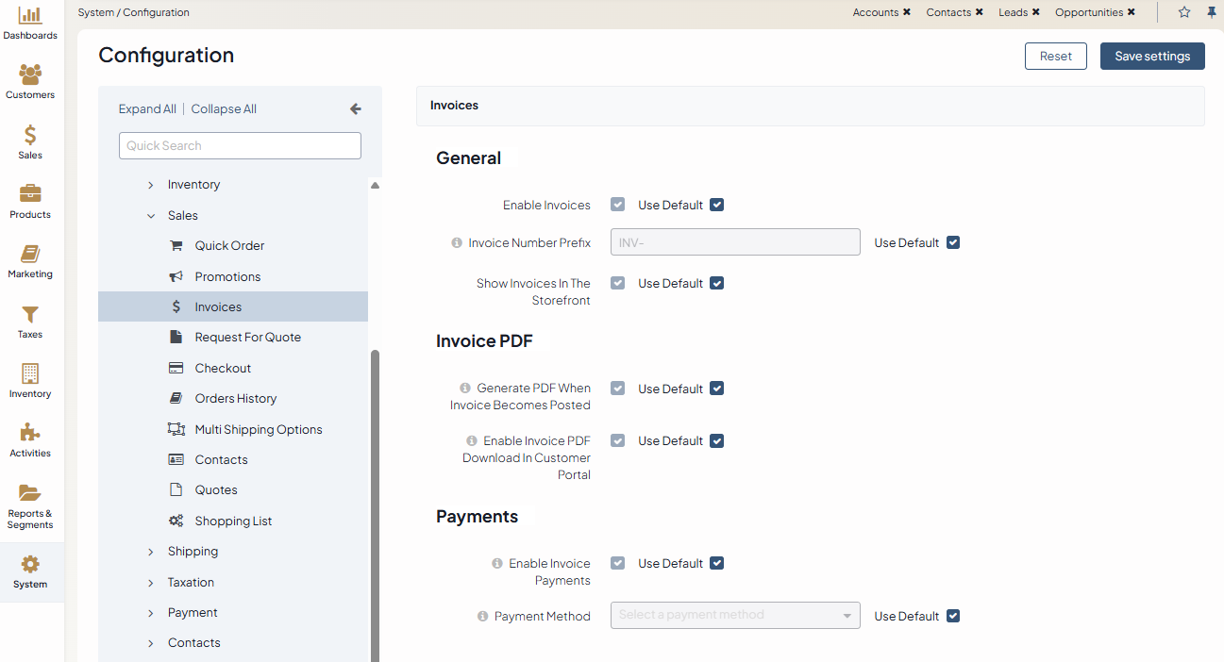The width and height of the screenshot is (1224, 662).
Task: Select Request For Quote in menu
Action: point(247,338)
